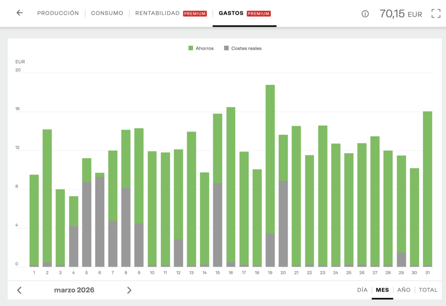Click the gray cost bar for day 6
The image size is (446, 306).
(x=100, y=222)
